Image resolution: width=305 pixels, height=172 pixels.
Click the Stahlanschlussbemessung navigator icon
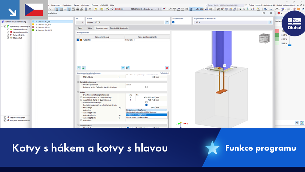(3, 21)
